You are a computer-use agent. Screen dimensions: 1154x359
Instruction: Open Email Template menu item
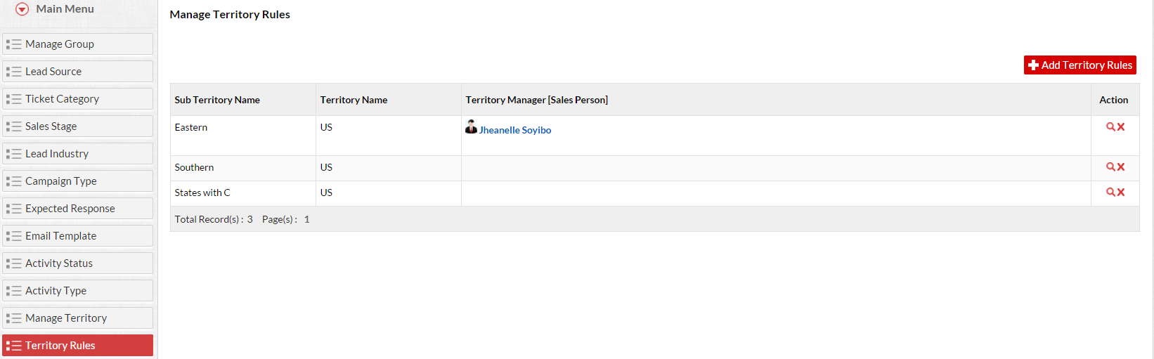click(77, 236)
